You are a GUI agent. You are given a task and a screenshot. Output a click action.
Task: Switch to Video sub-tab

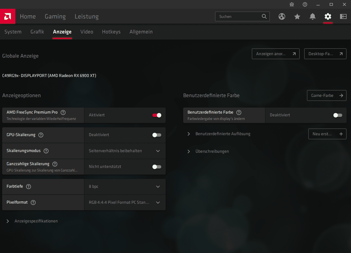click(87, 32)
